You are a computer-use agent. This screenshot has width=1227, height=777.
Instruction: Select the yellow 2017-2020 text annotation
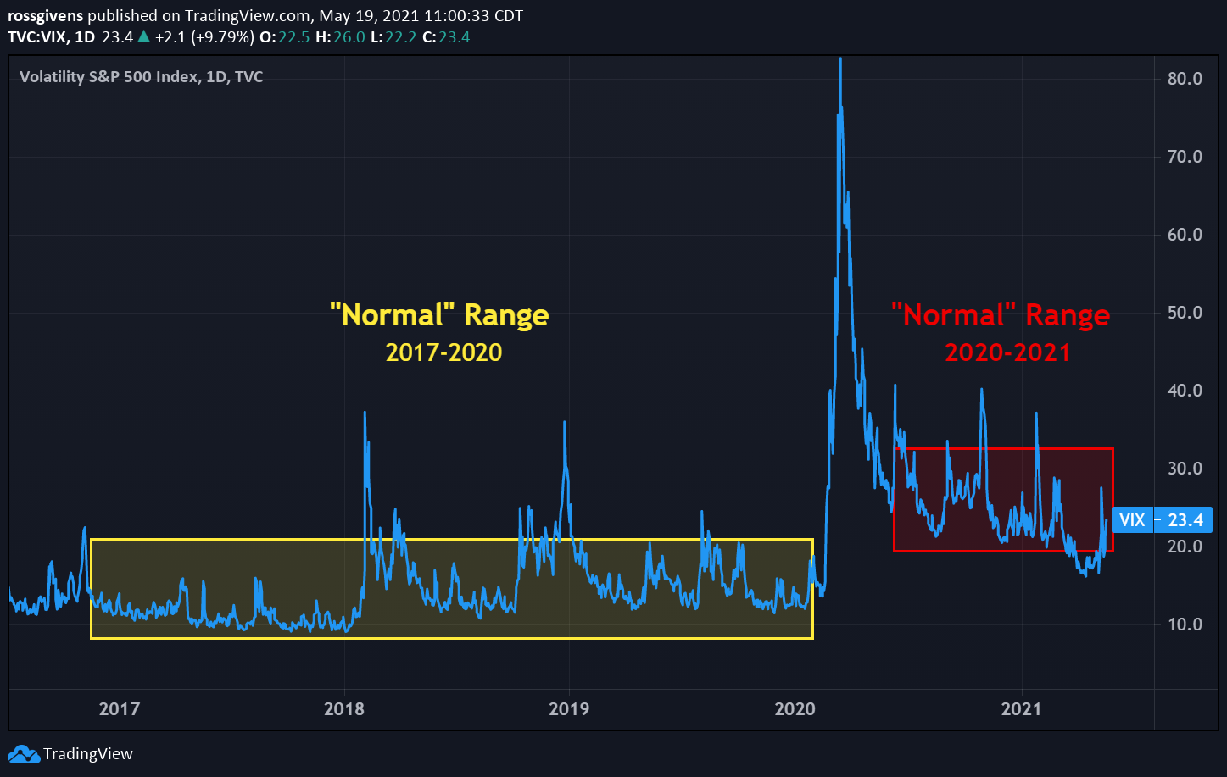tap(444, 352)
